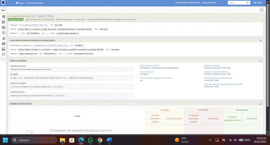Click the help question mark sidebar icon
This screenshot has height=145, width=270.
(3, 32)
